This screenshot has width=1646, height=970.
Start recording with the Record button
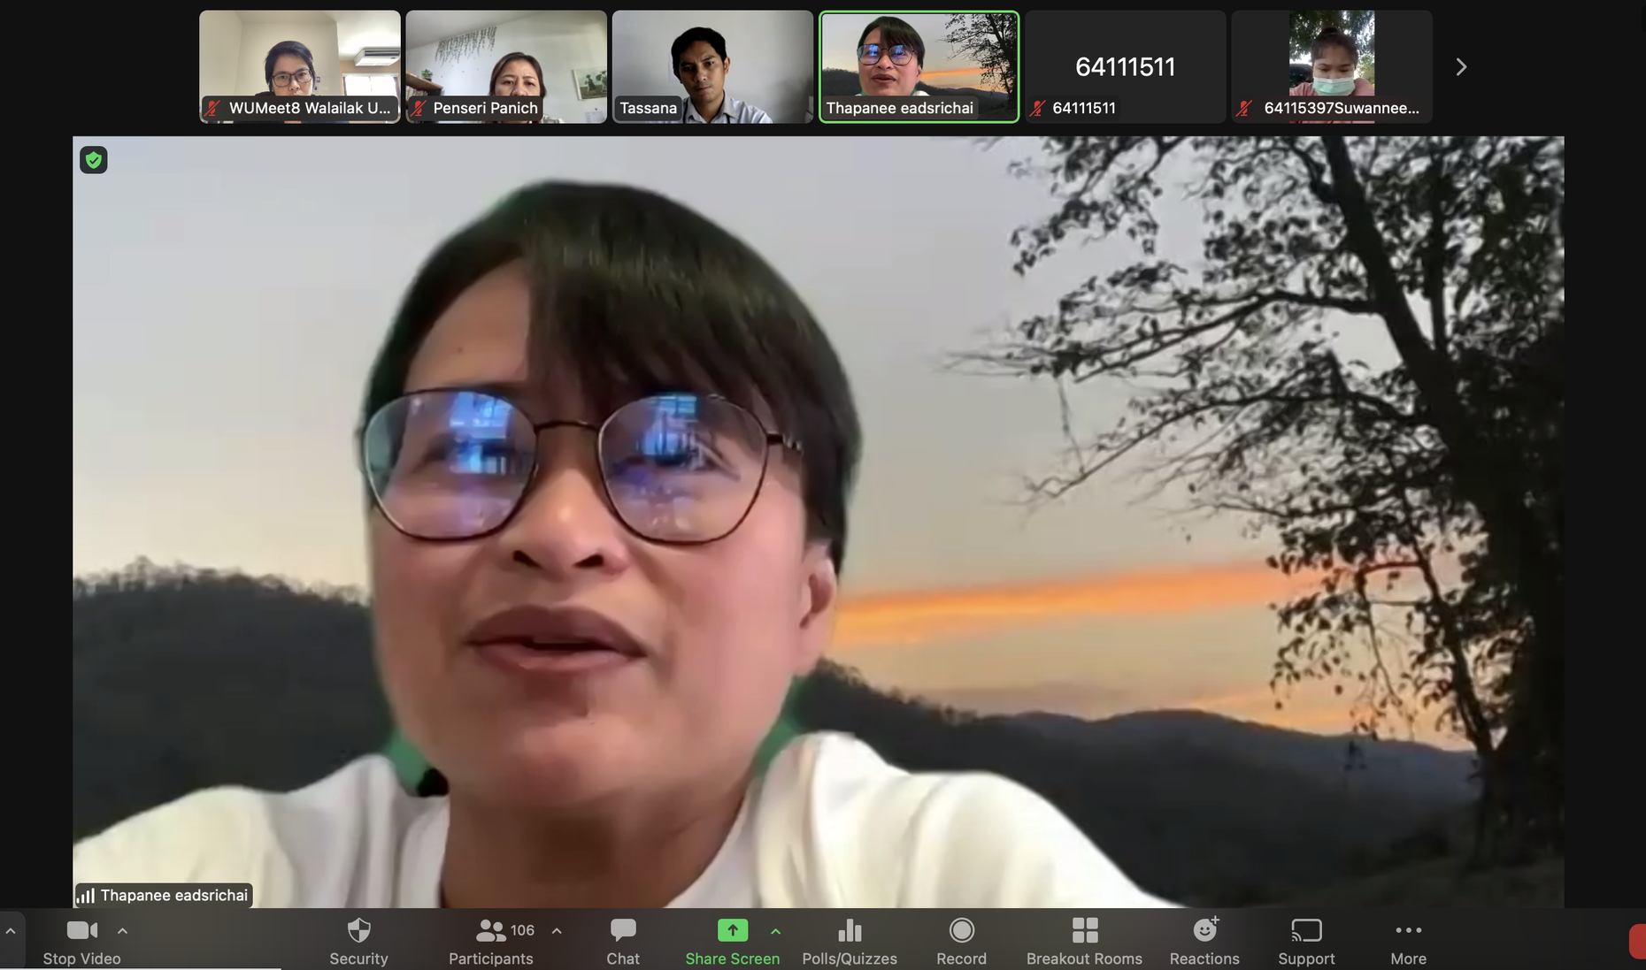pos(961,940)
